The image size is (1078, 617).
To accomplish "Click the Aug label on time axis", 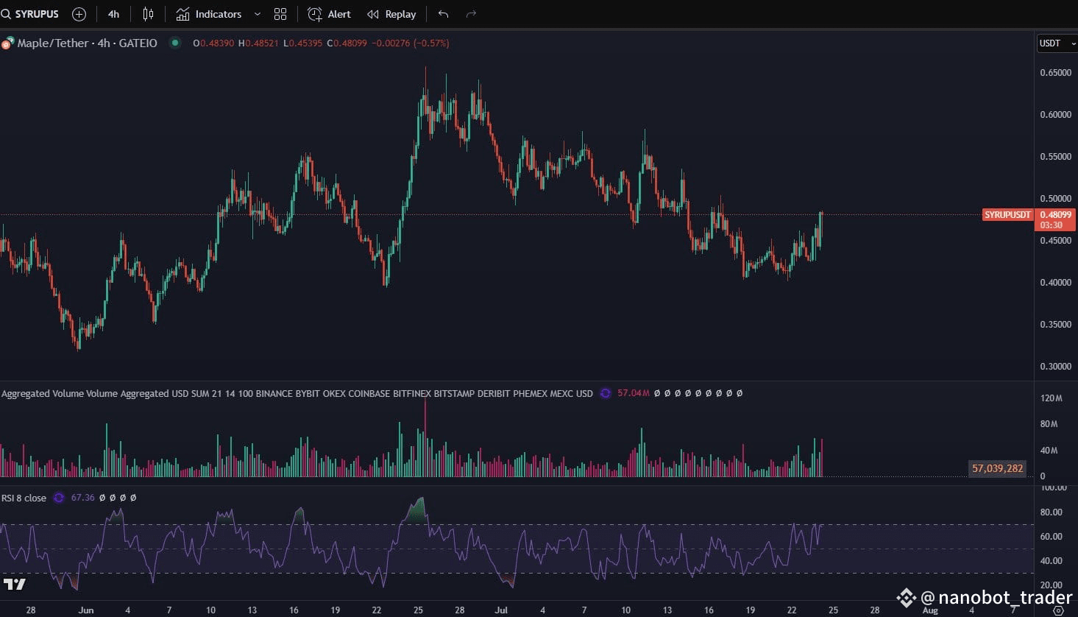I will [930, 610].
